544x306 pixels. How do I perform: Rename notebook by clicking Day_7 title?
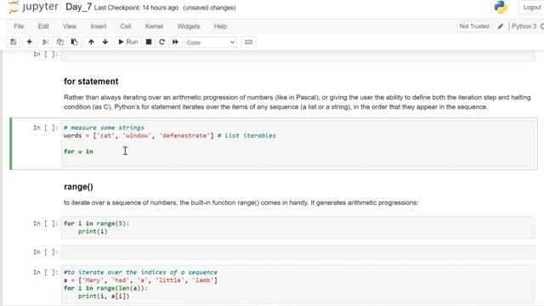78,7
